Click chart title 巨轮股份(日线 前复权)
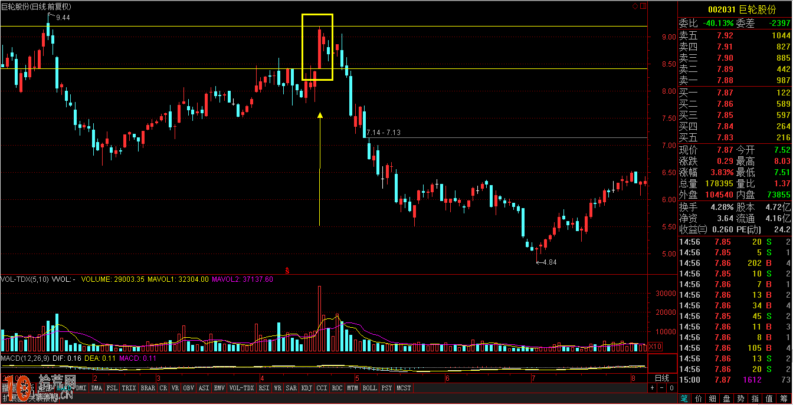The image size is (793, 405). (37, 6)
